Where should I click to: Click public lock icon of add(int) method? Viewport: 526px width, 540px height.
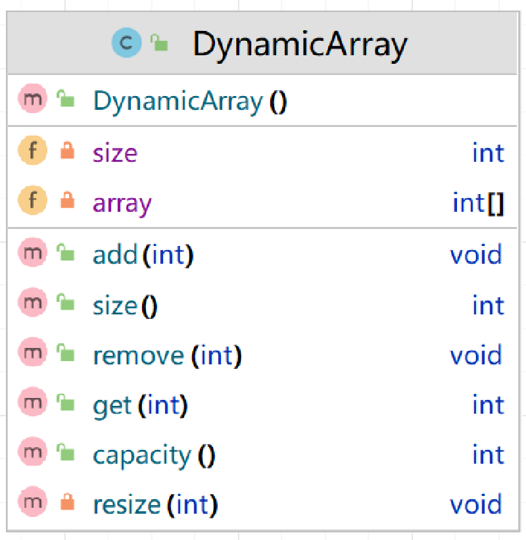[66, 252]
